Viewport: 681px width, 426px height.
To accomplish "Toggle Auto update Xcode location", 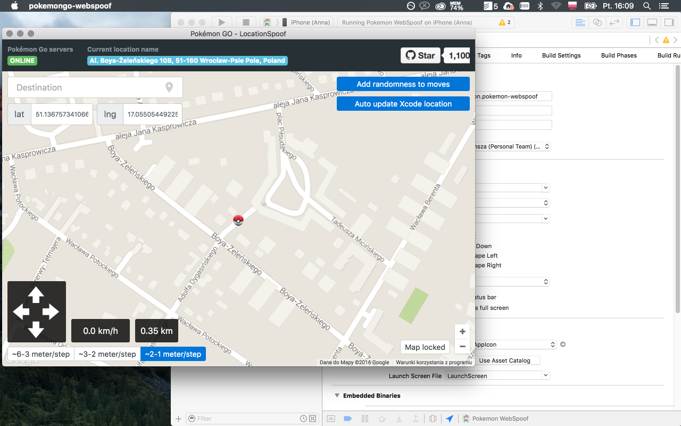I will coord(403,104).
